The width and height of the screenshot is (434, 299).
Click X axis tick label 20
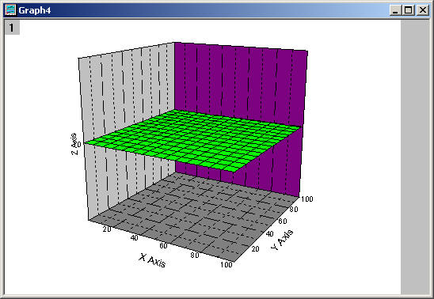click(x=107, y=229)
